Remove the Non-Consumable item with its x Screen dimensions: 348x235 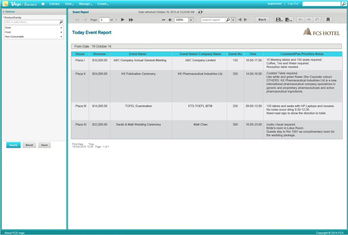coord(61,37)
